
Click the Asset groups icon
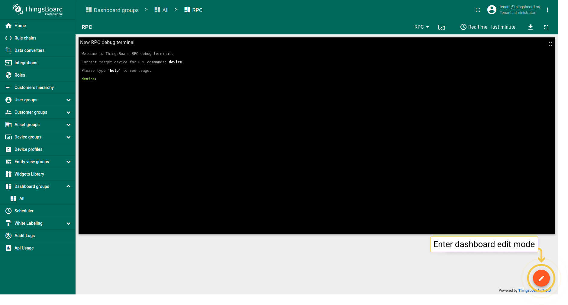click(8, 125)
